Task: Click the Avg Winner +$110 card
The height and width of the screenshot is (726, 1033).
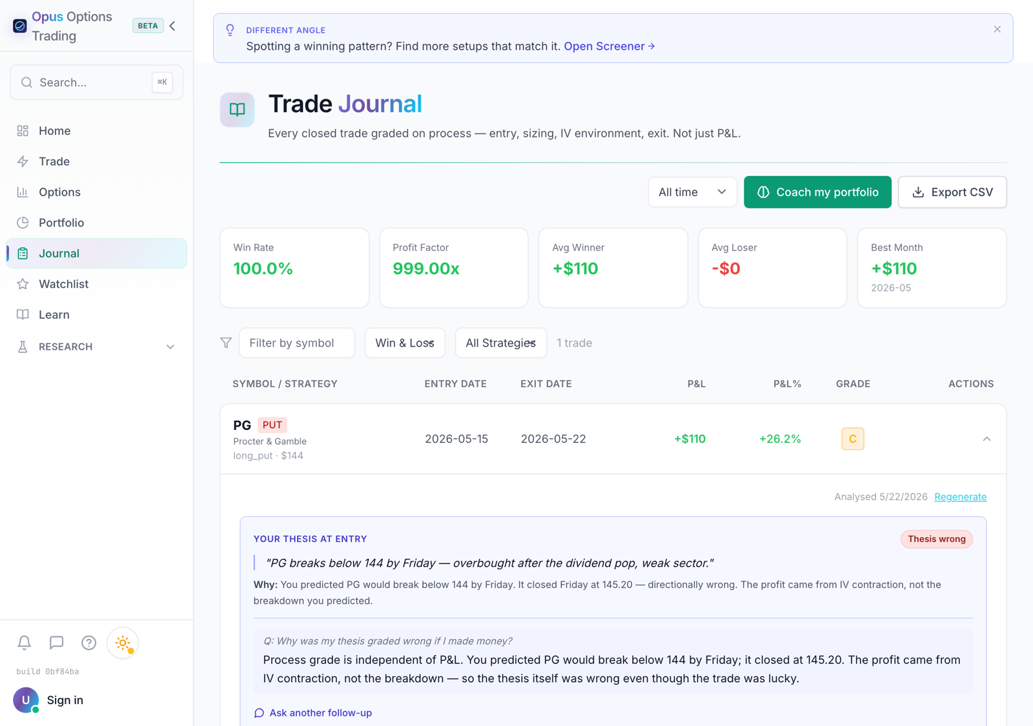Action: (613, 268)
